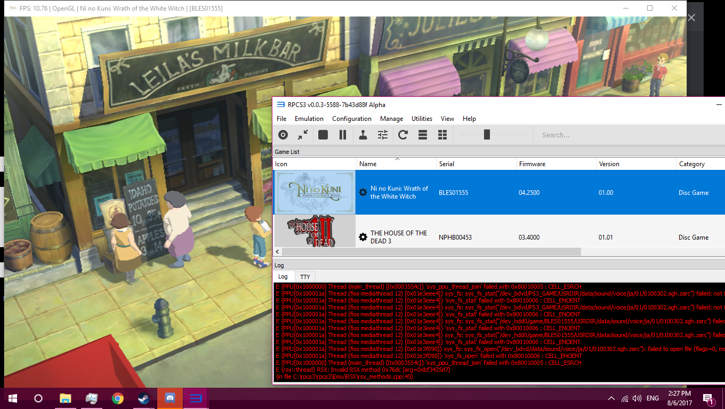The width and height of the screenshot is (725, 409).
Task: Open File Explorer from the taskbar
Action: click(x=65, y=398)
